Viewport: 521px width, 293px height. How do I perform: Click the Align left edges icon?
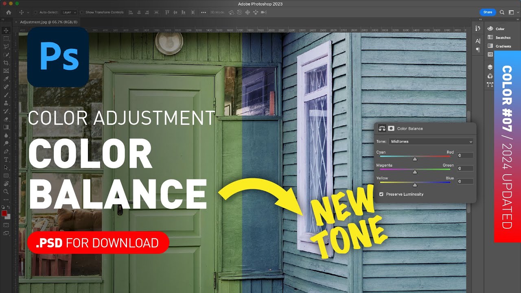click(131, 12)
